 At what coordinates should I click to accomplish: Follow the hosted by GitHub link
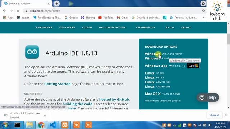[114, 100]
